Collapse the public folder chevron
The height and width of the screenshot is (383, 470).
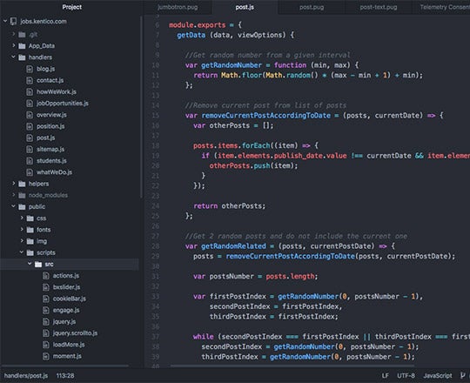(13, 206)
